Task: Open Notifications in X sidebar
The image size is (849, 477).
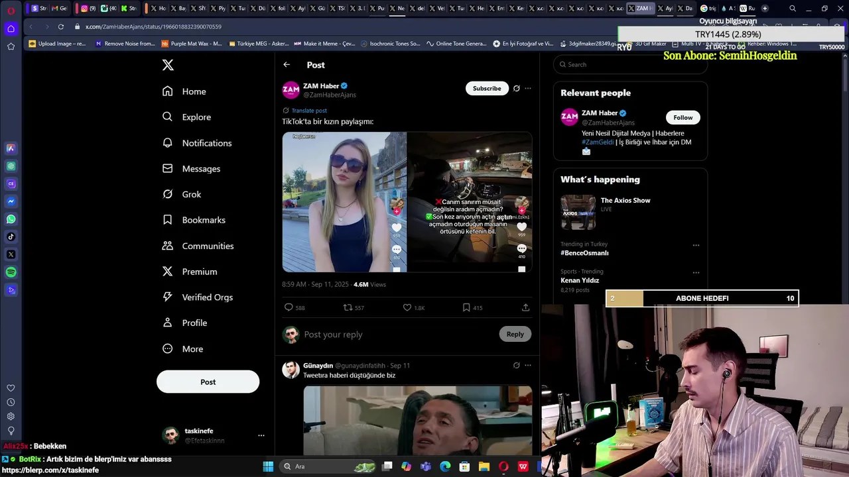Action: [x=197, y=143]
